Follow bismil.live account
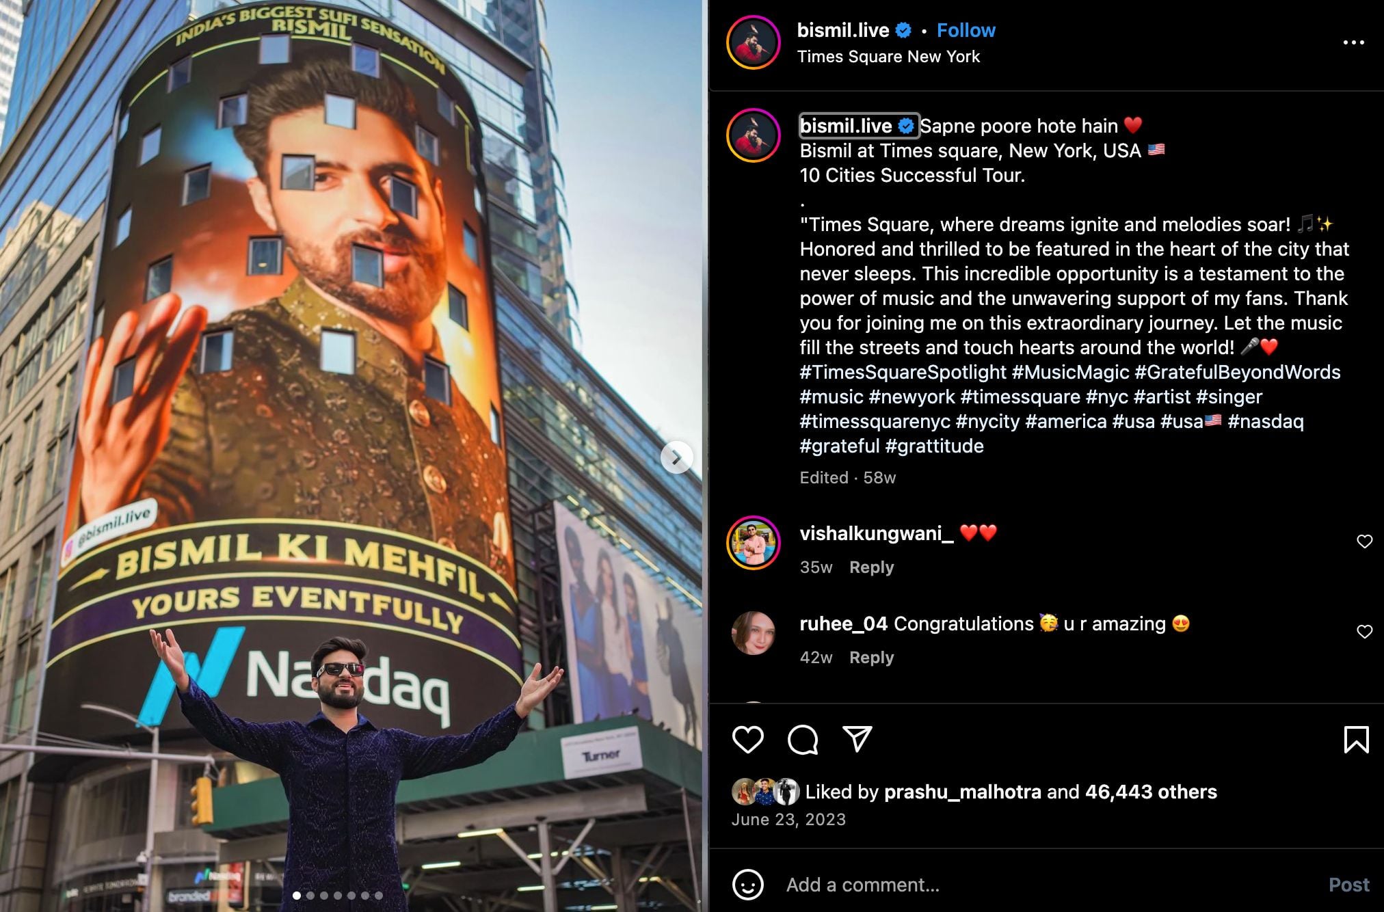 pos(966,30)
